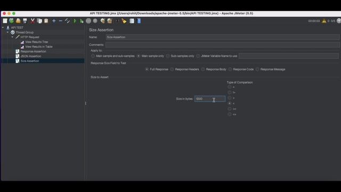Viewport: 341px width, 192px height.
Task: Start the test with the green play icon
Action: (75, 21)
